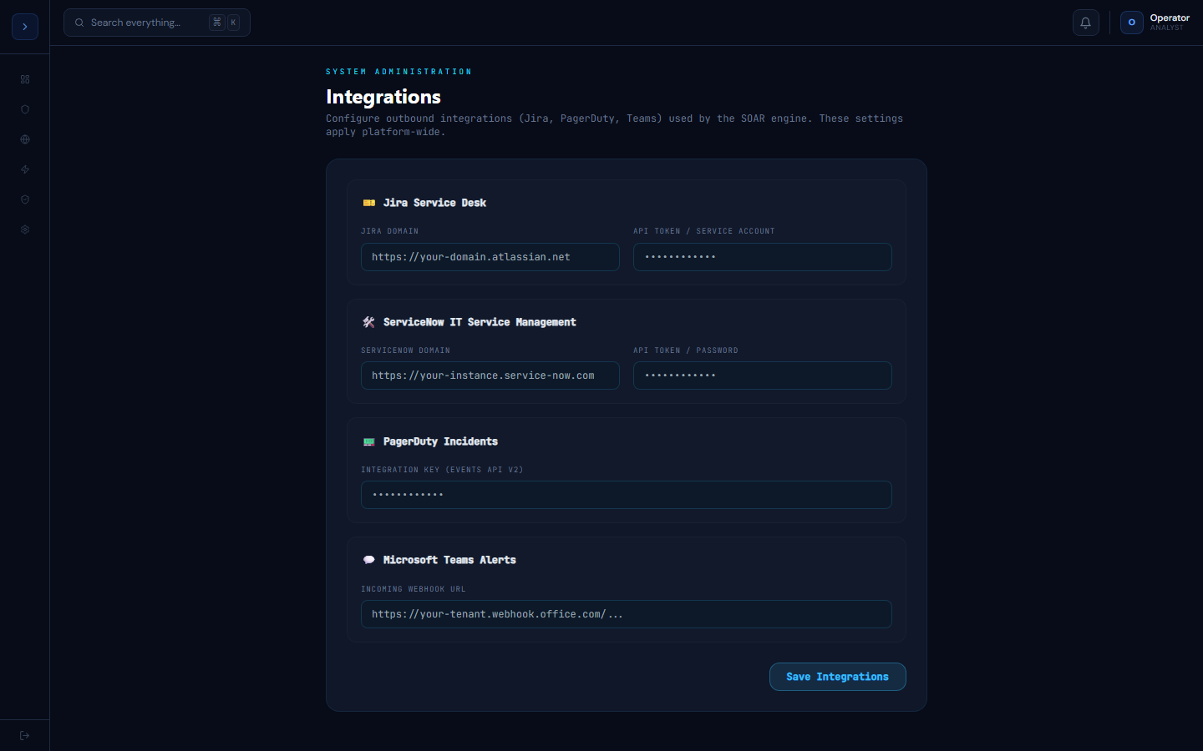Focus the ServiceNow API token password field
Viewport: 1203px width, 751px height.
coord(763,375)
